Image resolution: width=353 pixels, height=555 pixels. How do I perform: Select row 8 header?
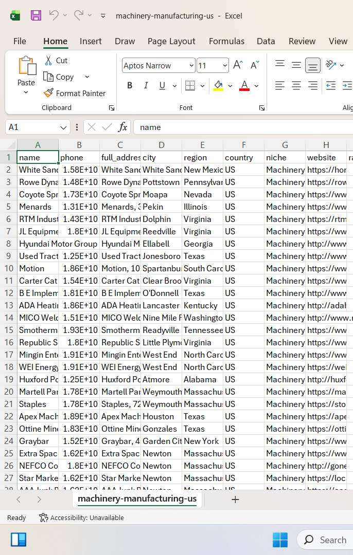click(x=9, y=244)
